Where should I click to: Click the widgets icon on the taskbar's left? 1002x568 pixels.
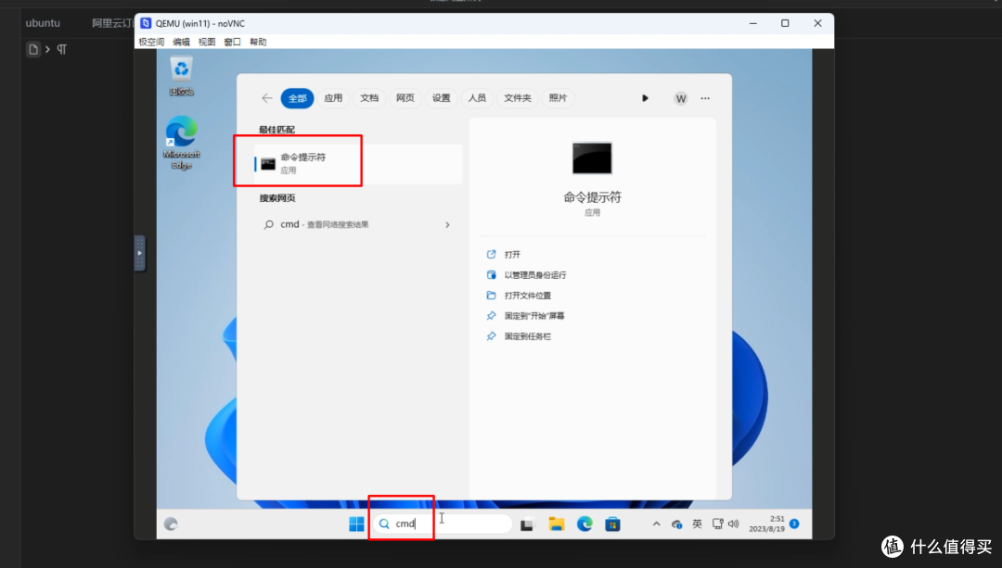coord(171,524)
